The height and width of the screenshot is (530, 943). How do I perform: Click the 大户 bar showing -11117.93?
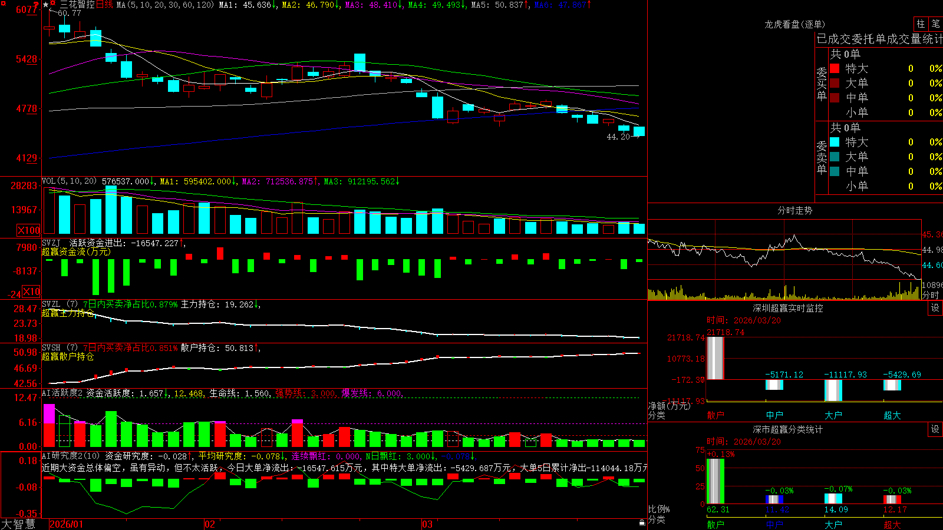pyautogui.click(x=833, y=390)
